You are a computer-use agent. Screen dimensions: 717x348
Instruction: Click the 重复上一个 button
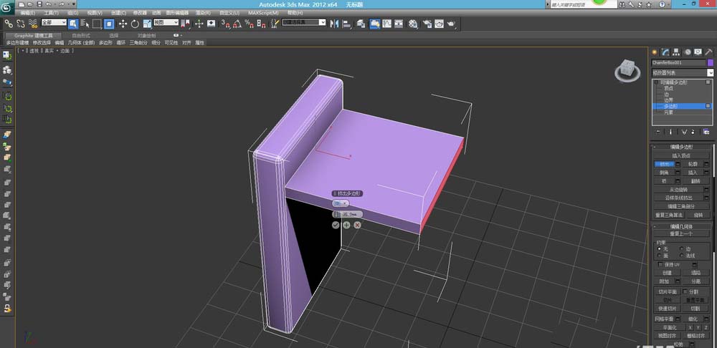tap(681, 234)
